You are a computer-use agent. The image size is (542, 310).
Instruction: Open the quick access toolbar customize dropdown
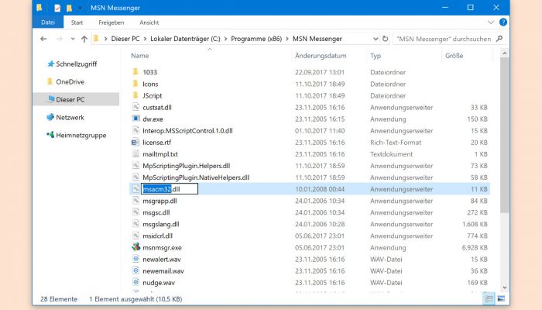click(x=80, y=8)
